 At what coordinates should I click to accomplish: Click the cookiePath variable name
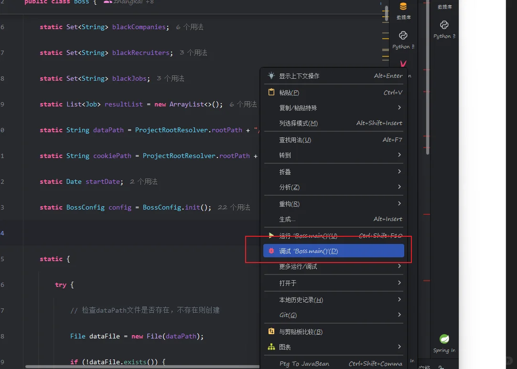112,156
